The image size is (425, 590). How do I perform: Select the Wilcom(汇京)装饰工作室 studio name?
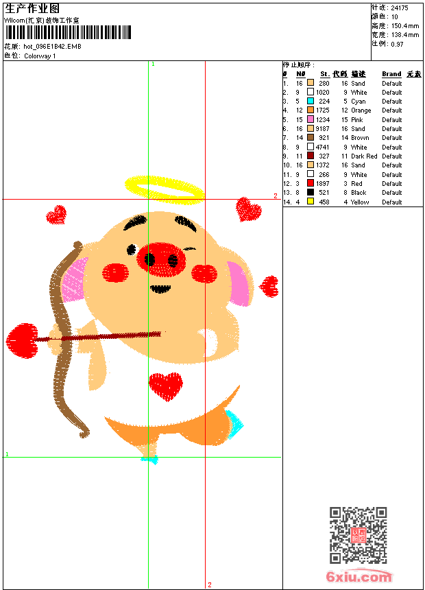point(42,21)
